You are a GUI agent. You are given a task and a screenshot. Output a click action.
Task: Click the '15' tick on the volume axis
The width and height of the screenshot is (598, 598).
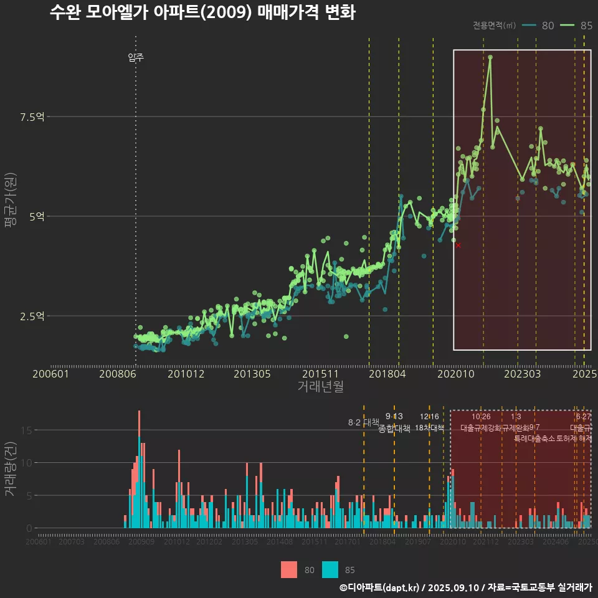[27, 430]
